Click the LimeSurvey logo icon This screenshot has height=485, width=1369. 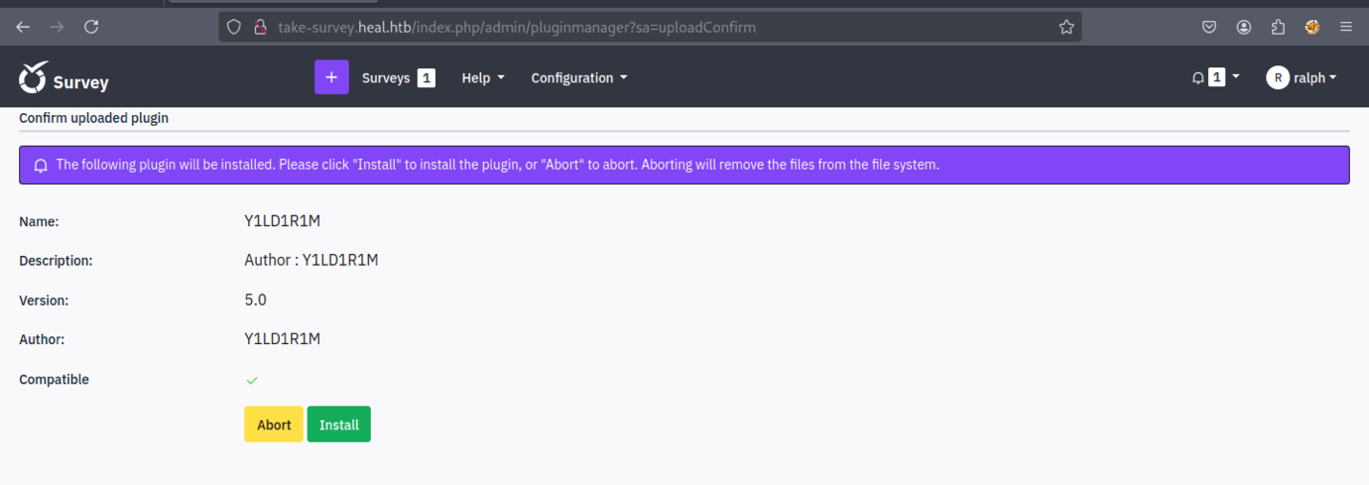point(33,77)
